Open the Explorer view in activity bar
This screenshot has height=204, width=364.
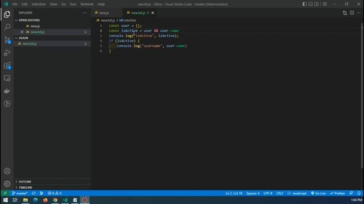tap(7, 14)
